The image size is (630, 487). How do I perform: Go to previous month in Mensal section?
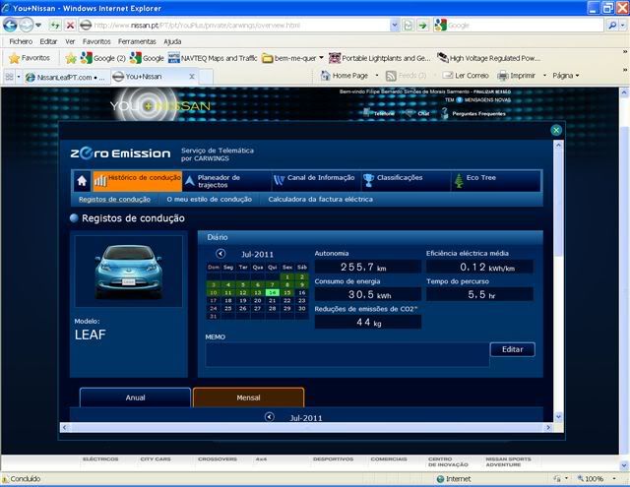point(269,417)
